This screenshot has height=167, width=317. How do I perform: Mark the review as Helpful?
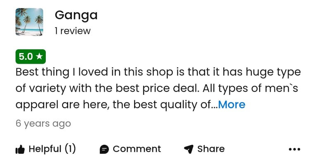point(45,149)
